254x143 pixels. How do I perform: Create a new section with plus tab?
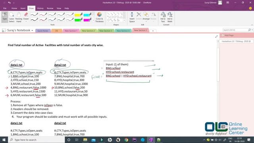point(153,31)
